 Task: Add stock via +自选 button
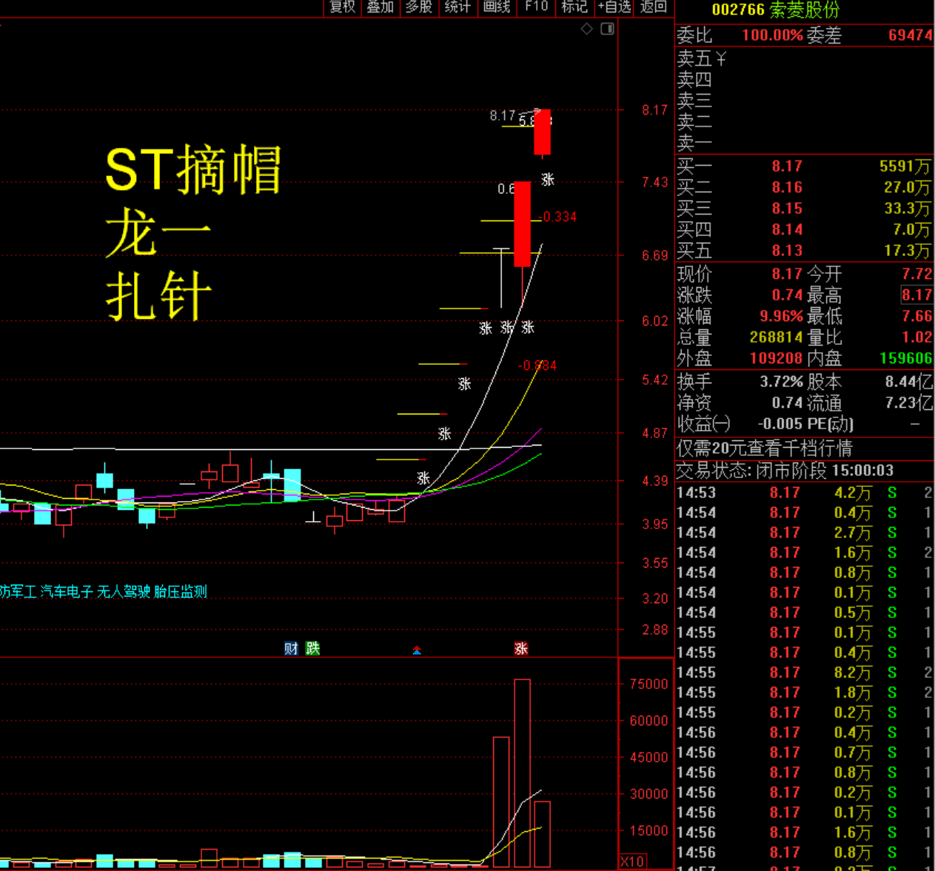(x=614, y=7)
